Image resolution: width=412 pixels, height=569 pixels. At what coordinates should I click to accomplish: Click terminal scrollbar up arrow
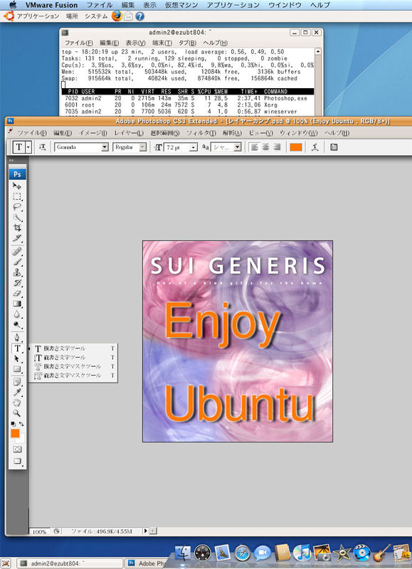[x=318, y=51]
